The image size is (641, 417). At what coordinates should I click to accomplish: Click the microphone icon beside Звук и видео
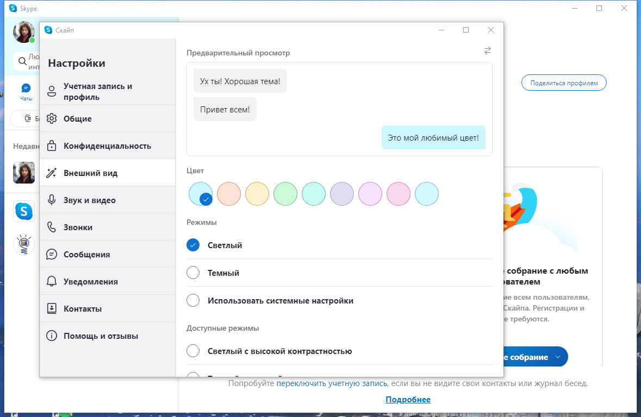pyautogui.click(x=52, y=200)
